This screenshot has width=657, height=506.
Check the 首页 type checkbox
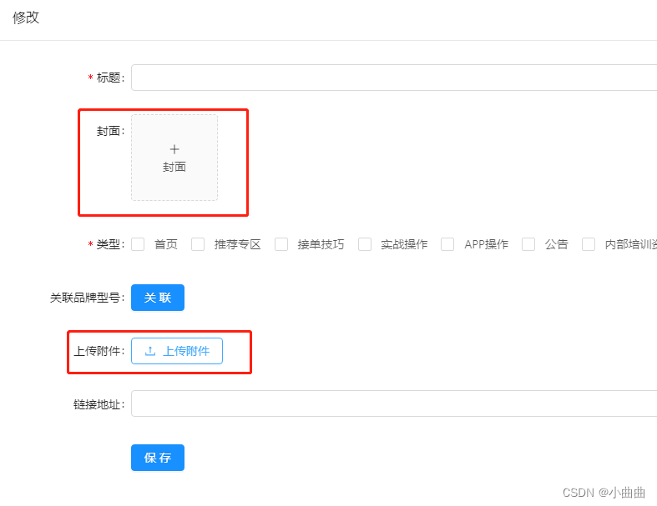pyautogui.click(x=138, y=244)
